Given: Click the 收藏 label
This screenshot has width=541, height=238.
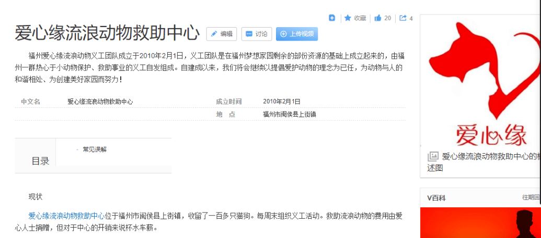Looking at the screenshot, I should click(360, 18).
